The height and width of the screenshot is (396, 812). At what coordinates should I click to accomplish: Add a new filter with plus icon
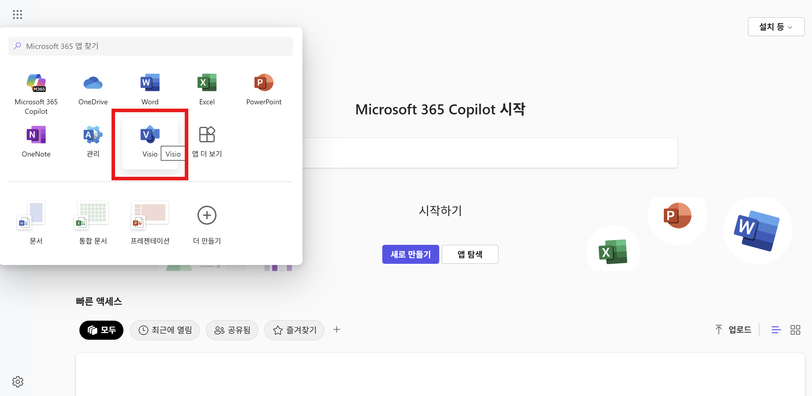point(337,330)
